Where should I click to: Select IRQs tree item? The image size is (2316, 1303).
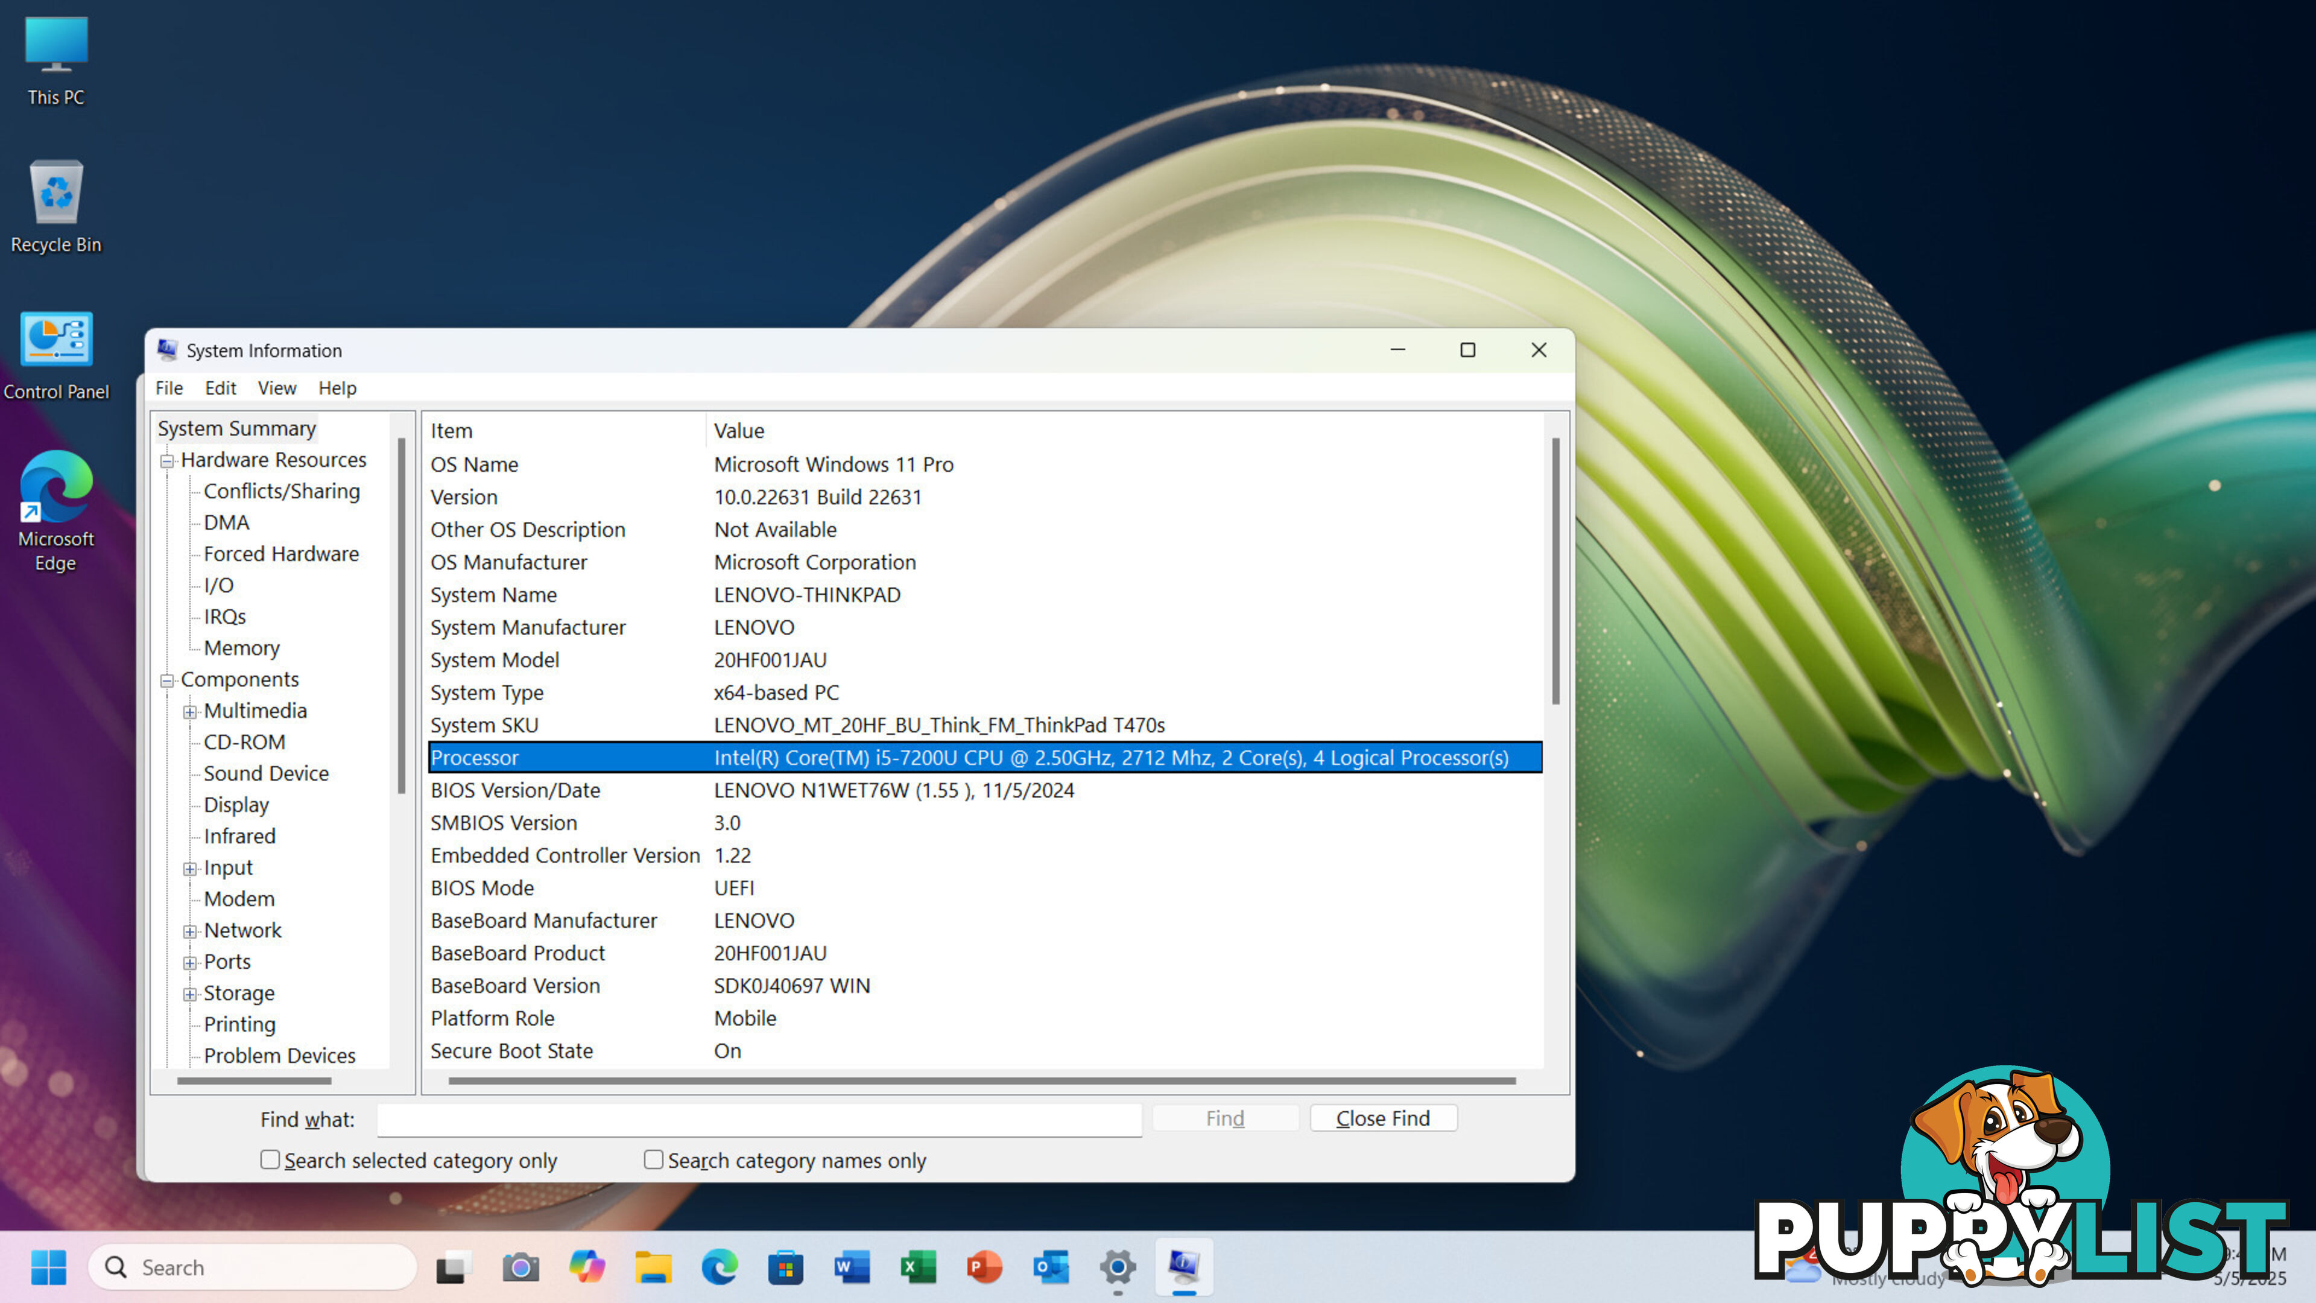pyautogui.click(x=225, y=617)
